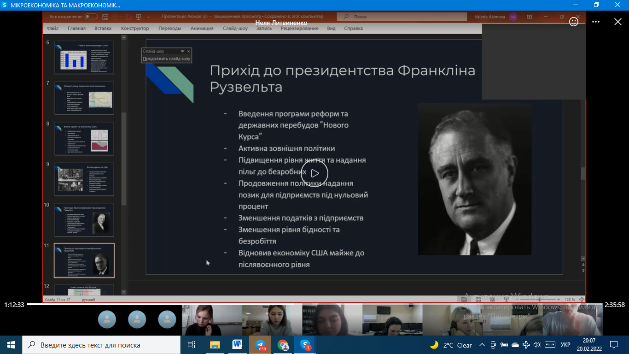The image size is (629, 354).
Task: Open File Explorer from the taskbar
Action: [x=215, y=345]
